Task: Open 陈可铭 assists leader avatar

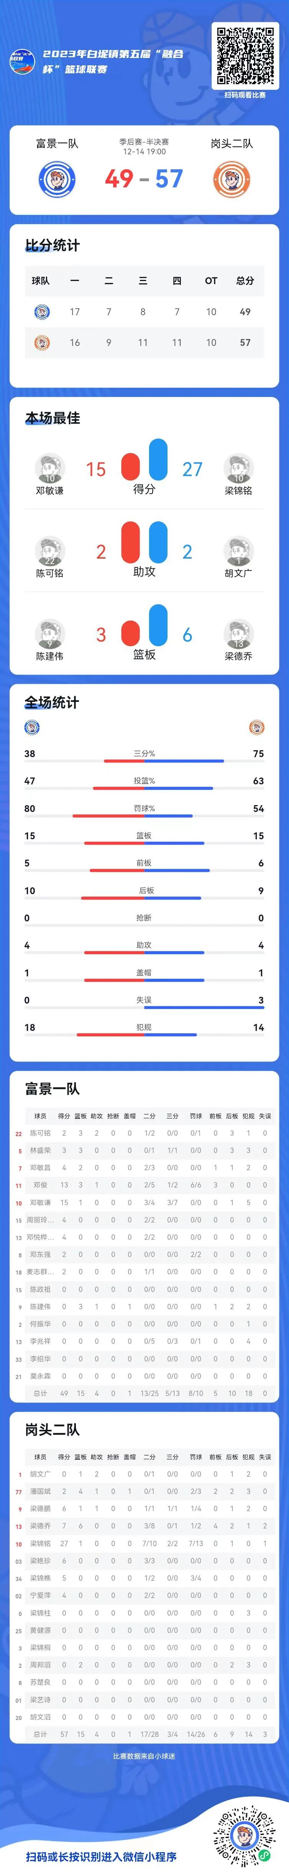Action: click(50, 551)
